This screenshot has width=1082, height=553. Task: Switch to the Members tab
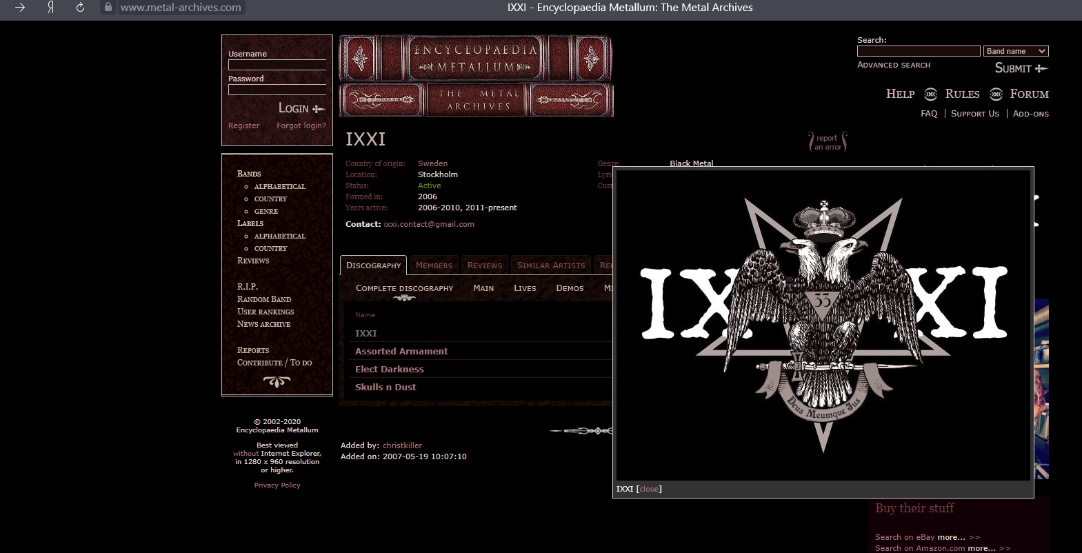(x=434, y=265)
